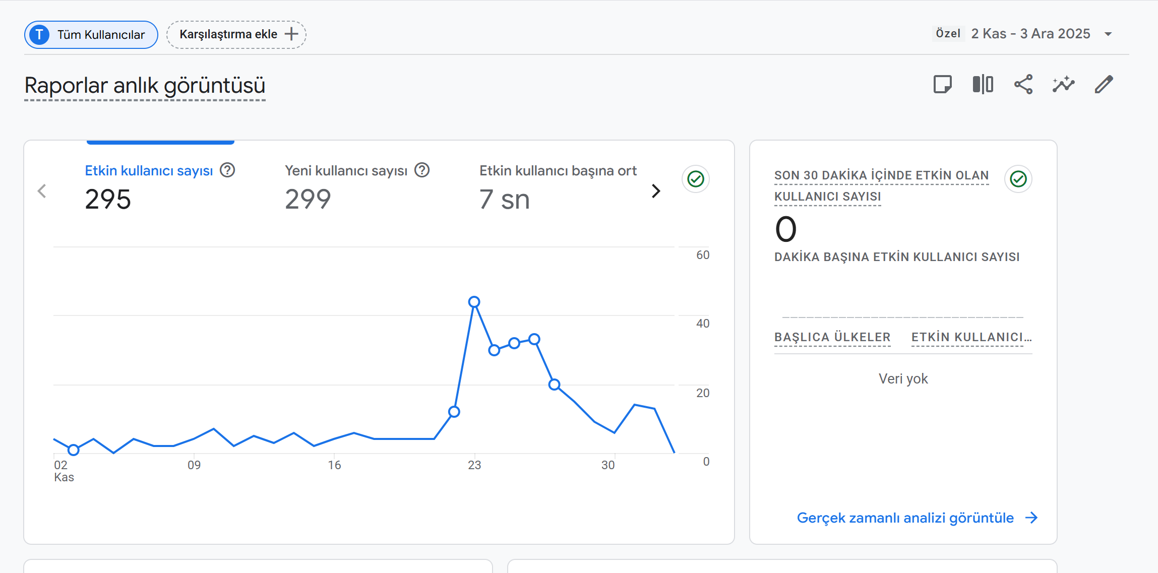Open date range 2 Kas - 3 Ara 2025

[x=1030, y=34]
